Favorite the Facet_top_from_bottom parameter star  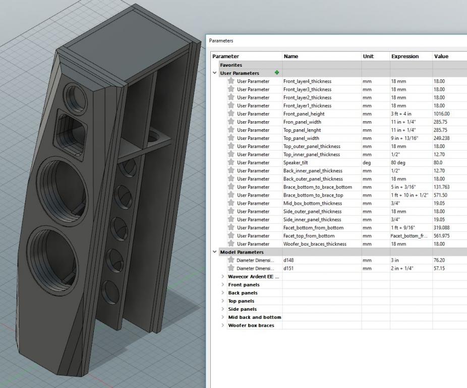click(x=231, y=235)
